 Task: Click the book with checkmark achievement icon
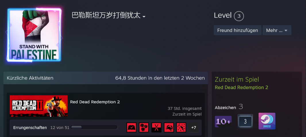tap(132, 128)
